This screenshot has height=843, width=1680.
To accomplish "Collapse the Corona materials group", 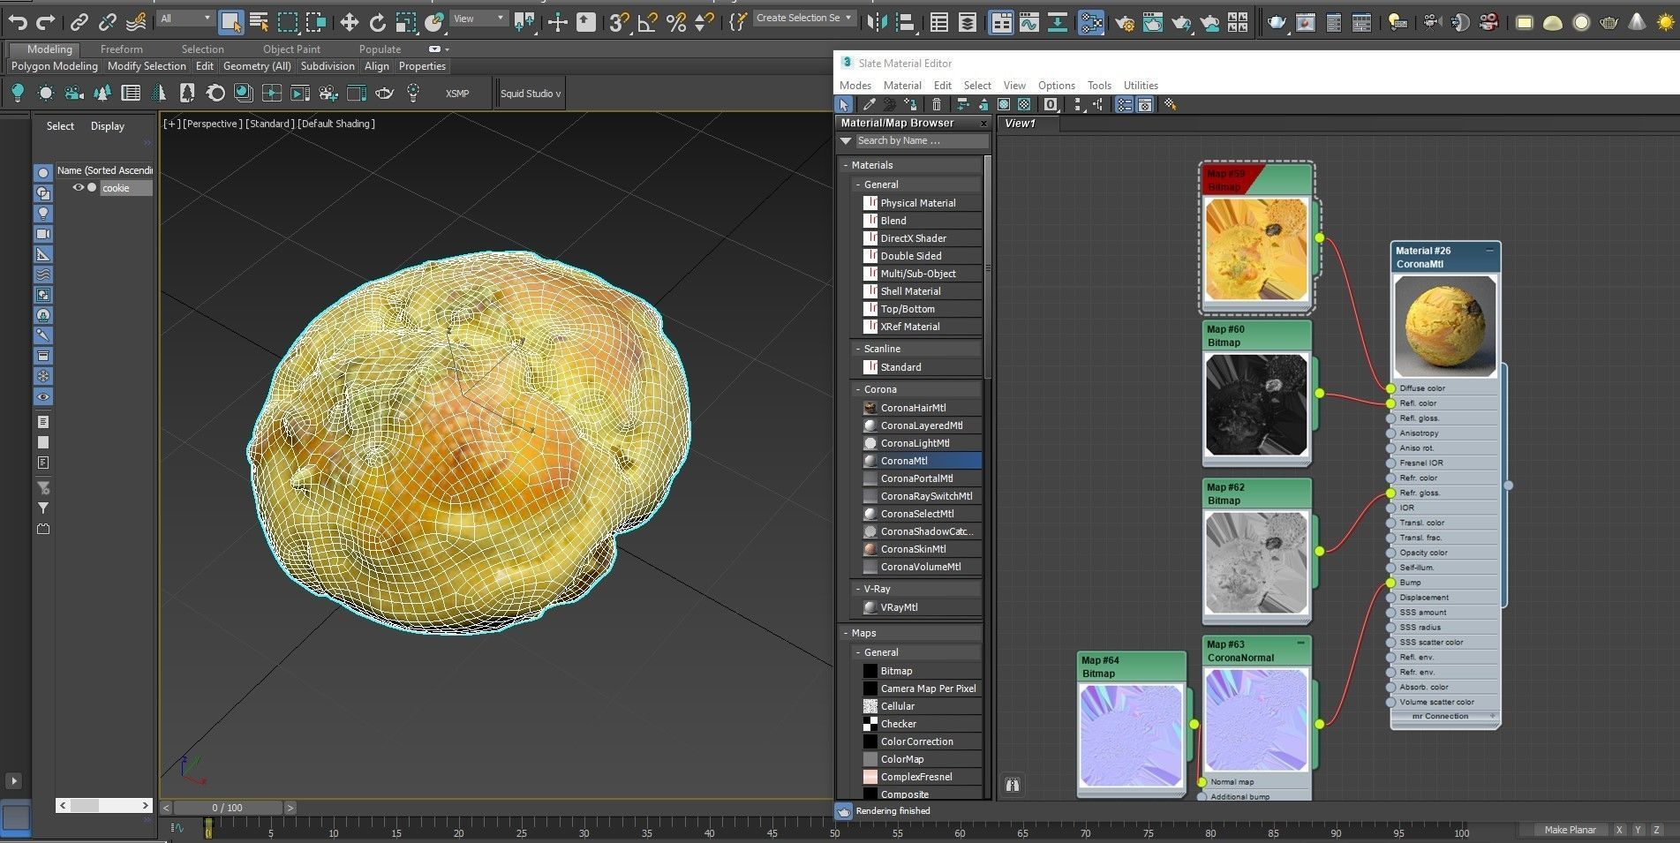I will (x=858, y=389).
